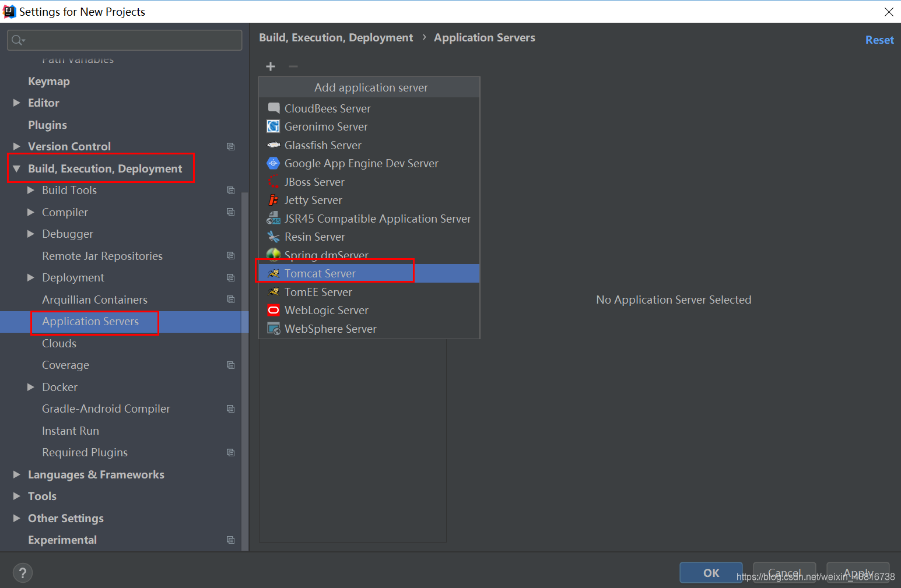
Task: Click the minus icon to remove a server
Action: (x=293, y=66)
